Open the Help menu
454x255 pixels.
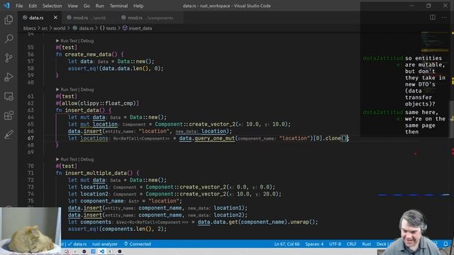click(138, 6)
